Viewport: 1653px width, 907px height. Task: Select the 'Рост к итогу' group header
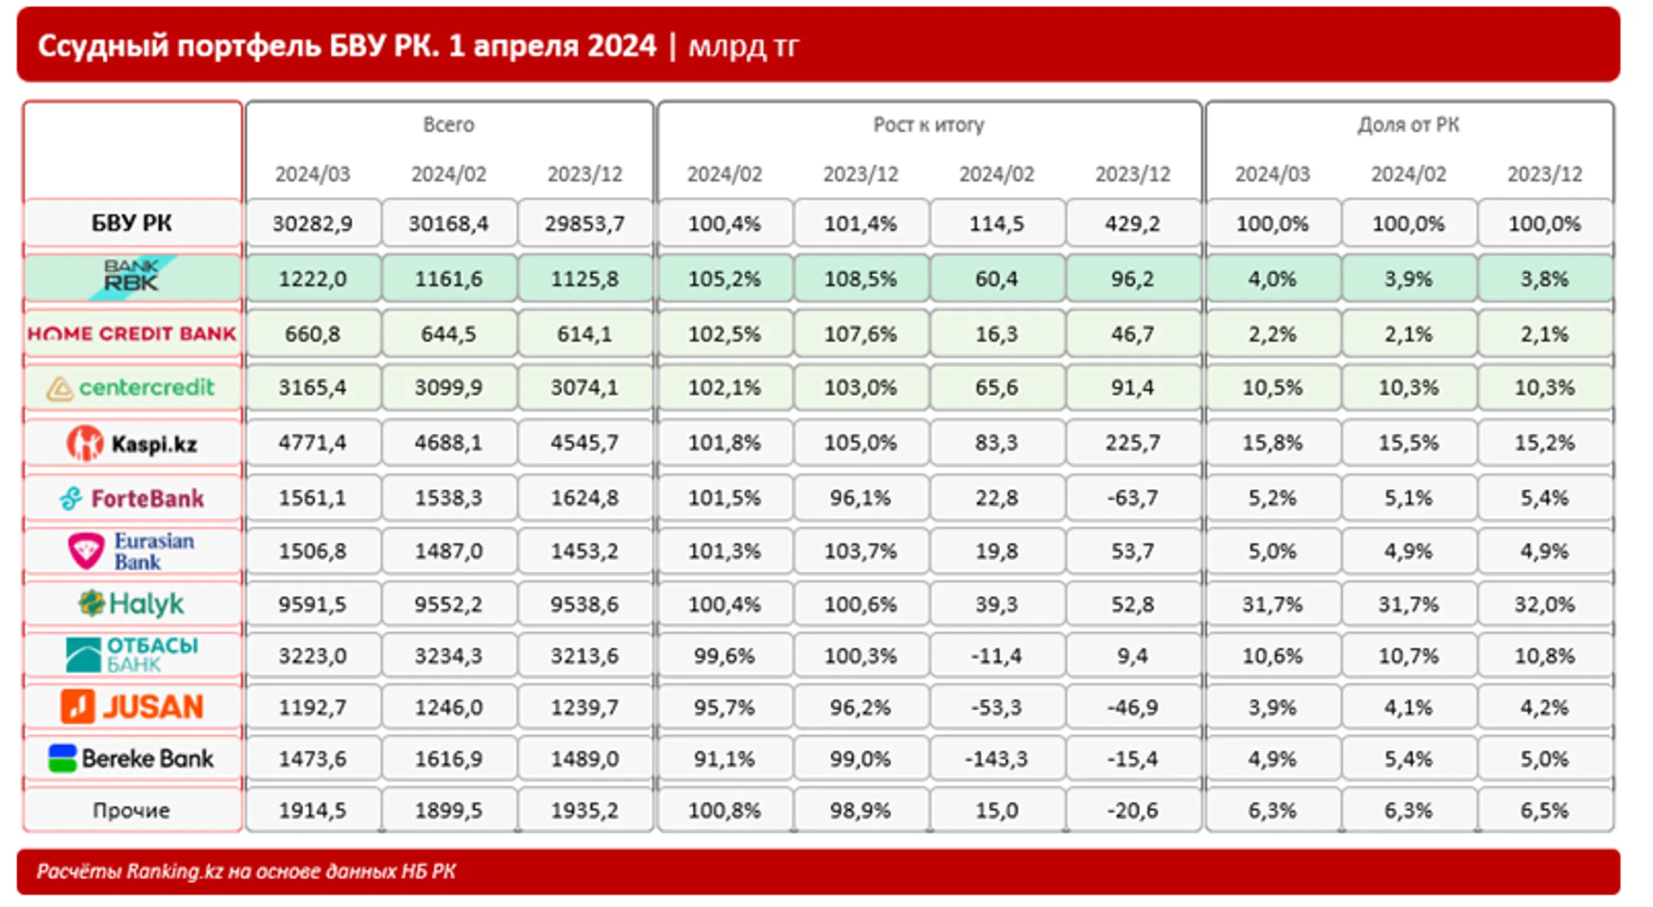[929, 125]
